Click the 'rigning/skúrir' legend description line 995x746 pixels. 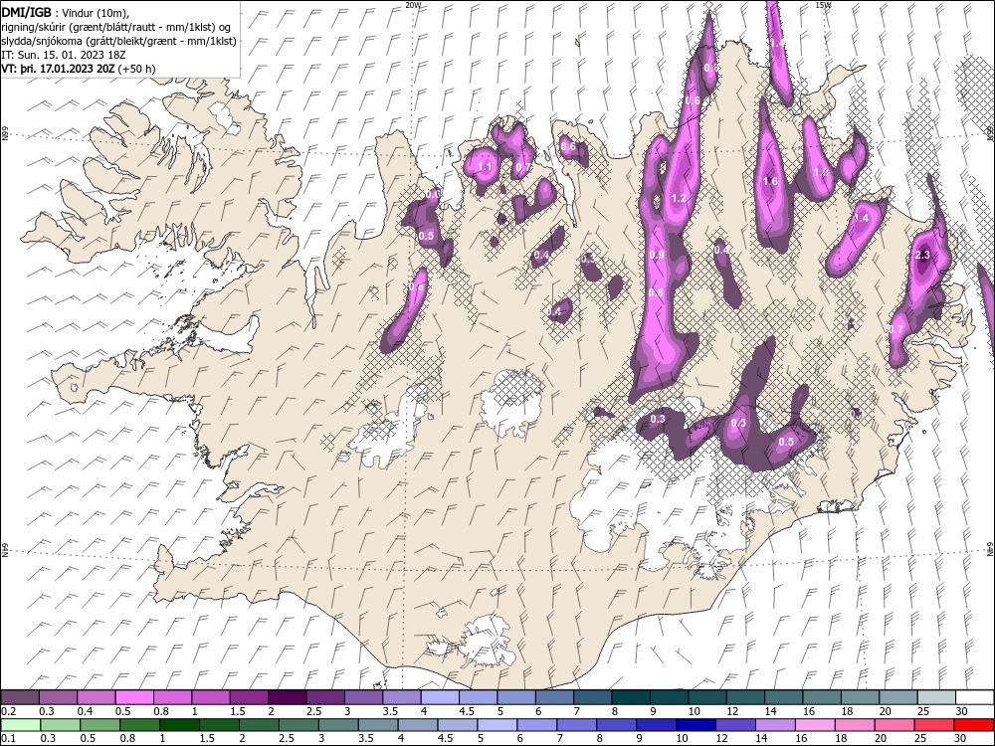(118, 27)
